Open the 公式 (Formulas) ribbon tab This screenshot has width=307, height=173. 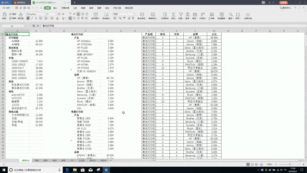point(75,8)
